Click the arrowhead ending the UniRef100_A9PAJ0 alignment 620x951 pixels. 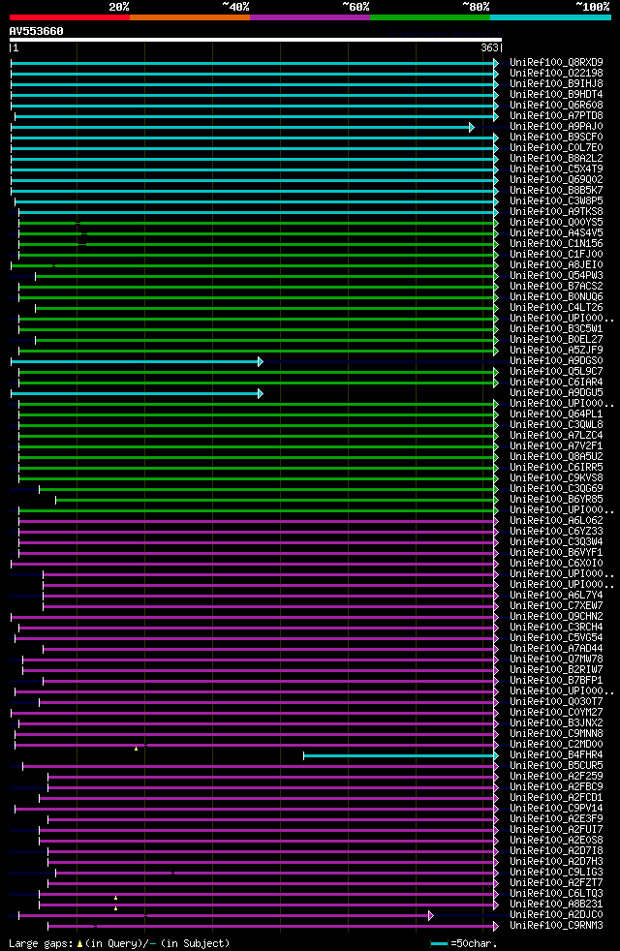(x=472, y=127)
